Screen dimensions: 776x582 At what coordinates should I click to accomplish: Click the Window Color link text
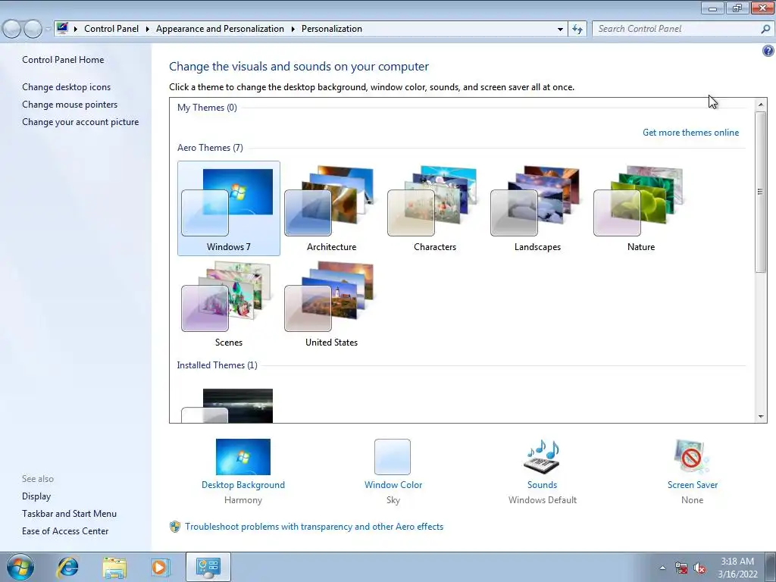[x=393, y=485]
